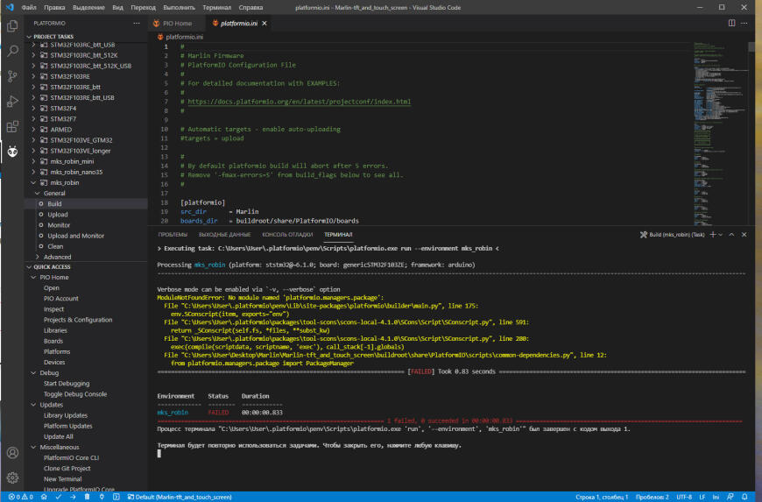Open notifications bell in status bar
Screen dimensions: 762x502
(x=744, y=497)
